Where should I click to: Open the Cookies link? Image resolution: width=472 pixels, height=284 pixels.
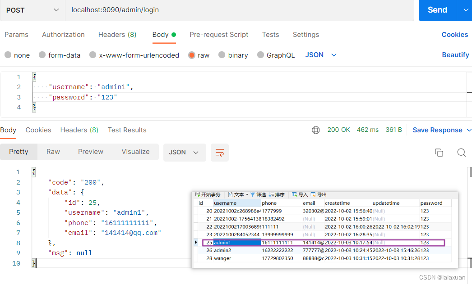(454, 35)
